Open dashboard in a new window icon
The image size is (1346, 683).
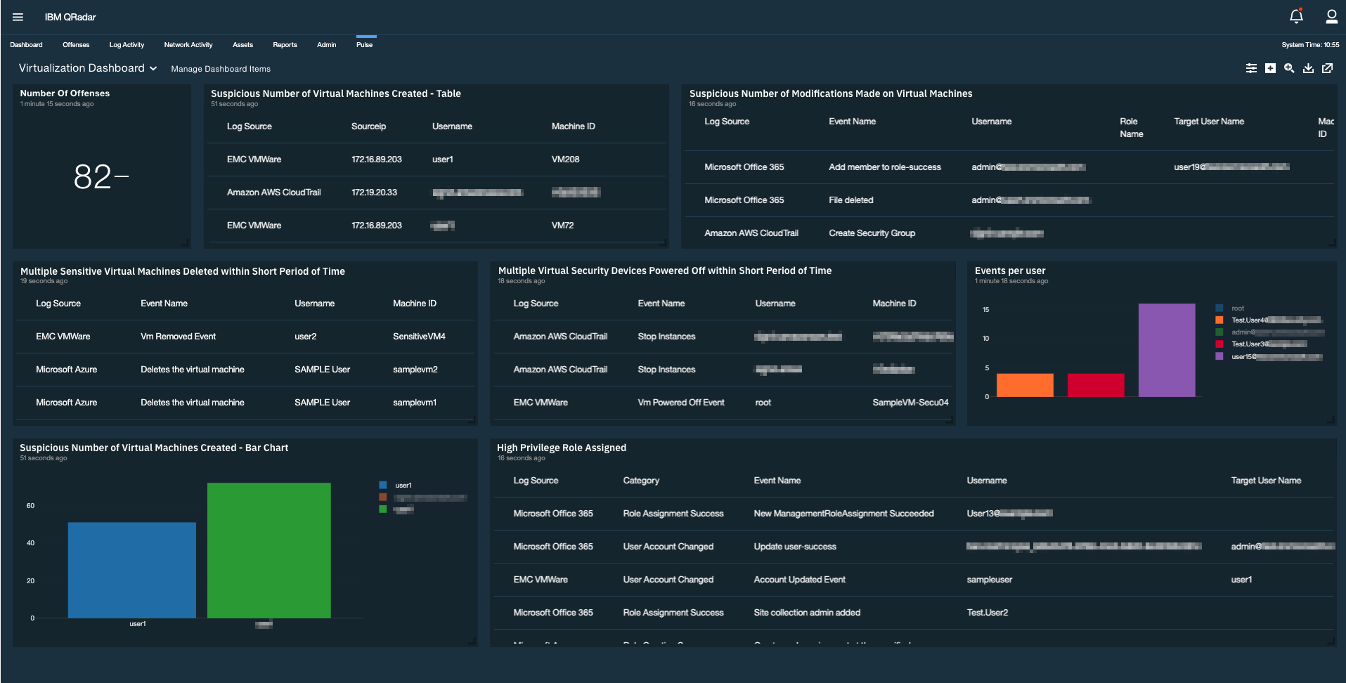(x=1328, y=68)
